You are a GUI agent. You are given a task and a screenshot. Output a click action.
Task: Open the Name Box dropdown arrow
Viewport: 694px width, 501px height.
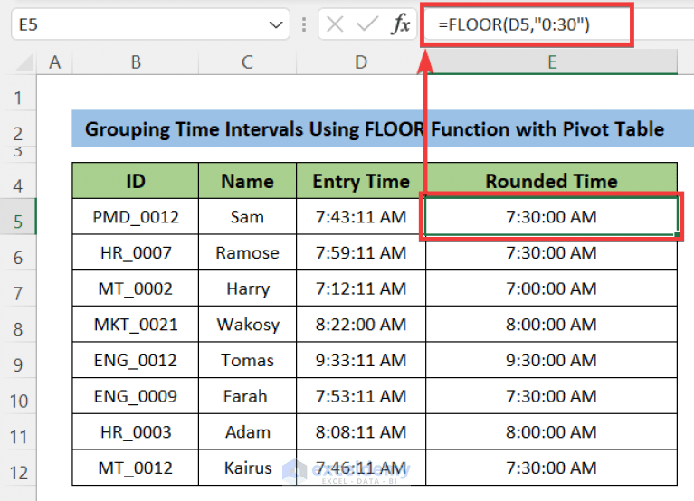coord(276,24)
